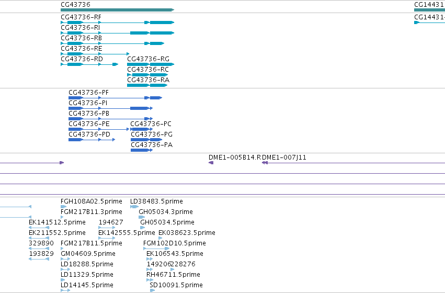
Task: Open the 194627 EST label
Action: [111, 223]
